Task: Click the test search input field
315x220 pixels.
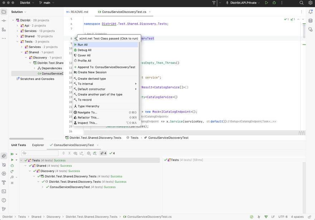Action: [x=40, y=153]
